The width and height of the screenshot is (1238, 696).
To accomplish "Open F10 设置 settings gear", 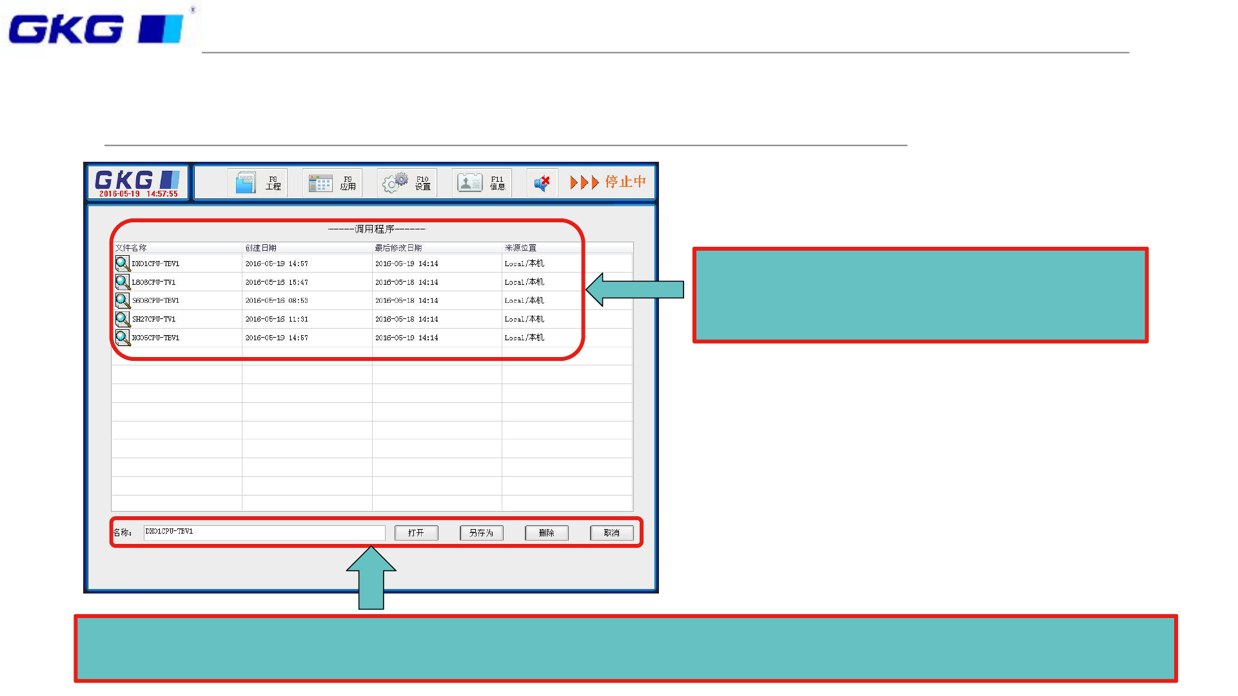I will coord(407,183).
